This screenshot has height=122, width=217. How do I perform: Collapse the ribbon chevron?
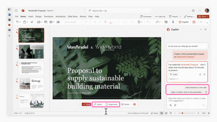(207, 23)
